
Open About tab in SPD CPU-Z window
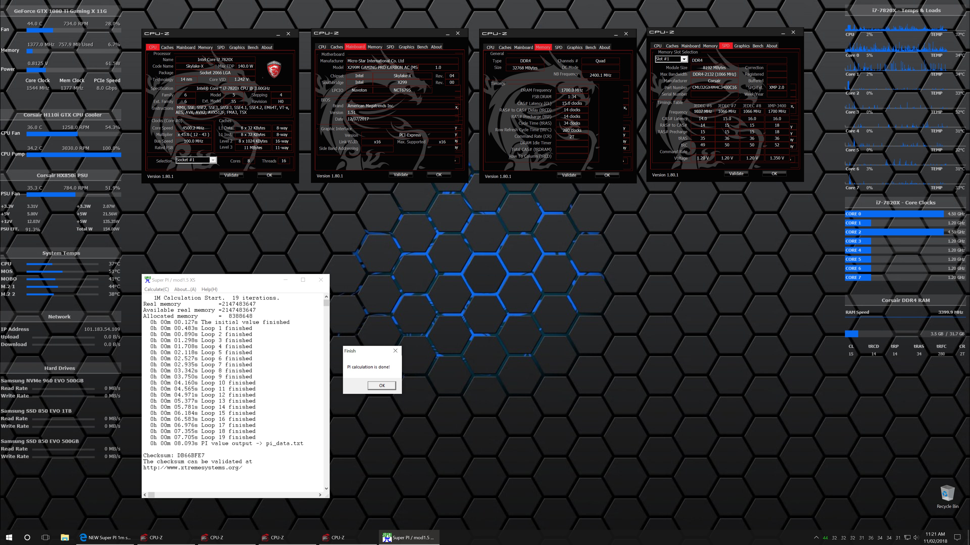[771, 46]
